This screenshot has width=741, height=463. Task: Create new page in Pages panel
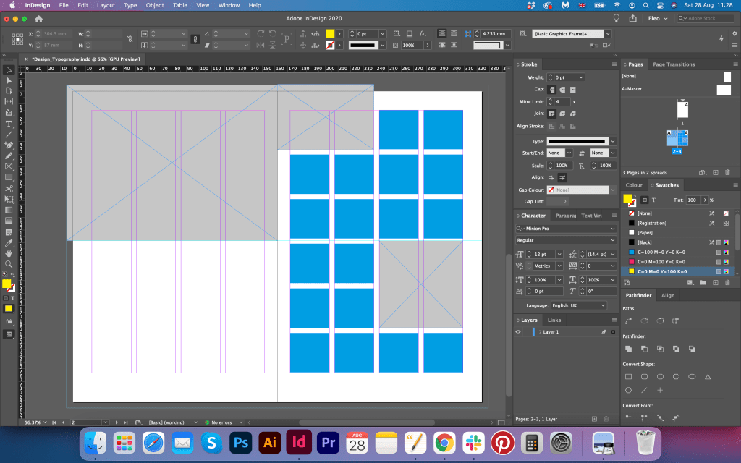[716, 172]
